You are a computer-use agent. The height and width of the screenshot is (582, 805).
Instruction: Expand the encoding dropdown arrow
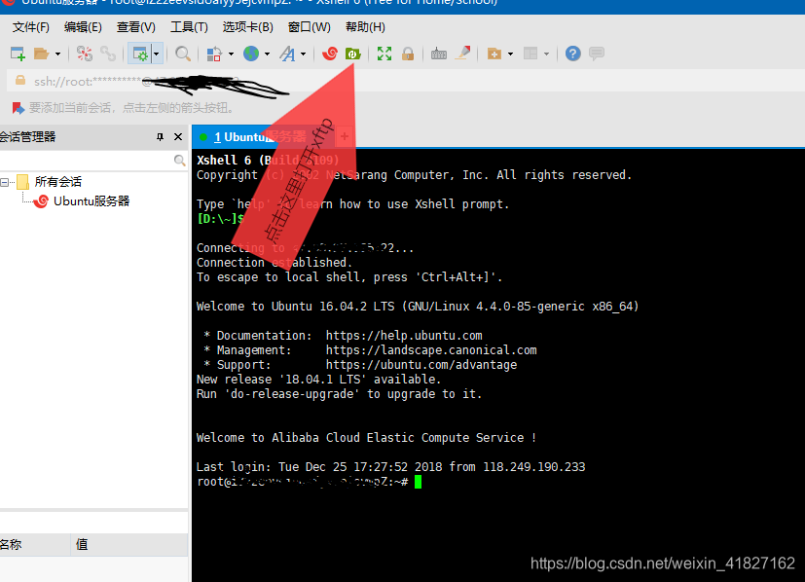pos(267,54)
